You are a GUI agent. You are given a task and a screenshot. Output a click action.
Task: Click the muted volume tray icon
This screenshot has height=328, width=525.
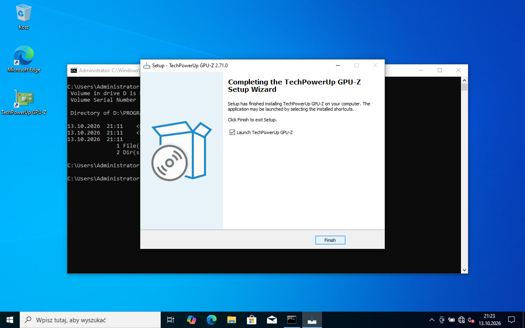click(471, 320)
